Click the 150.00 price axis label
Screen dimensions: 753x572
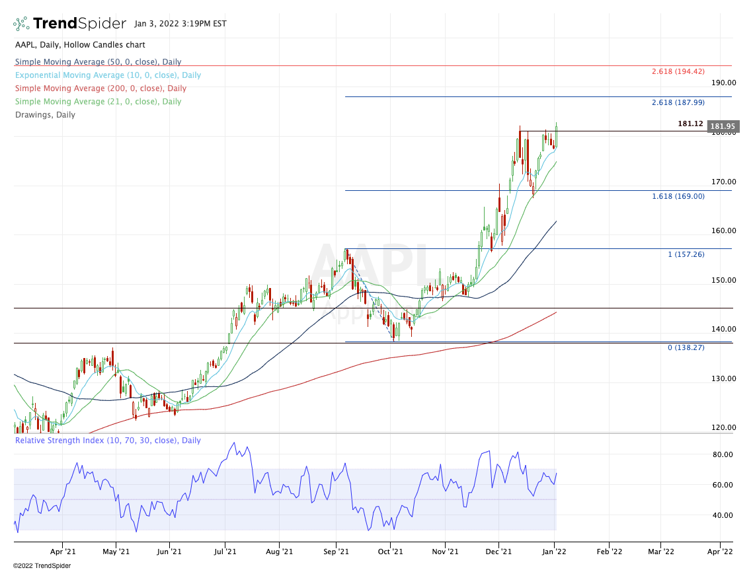pyautogui.click(x=724, y=280)
